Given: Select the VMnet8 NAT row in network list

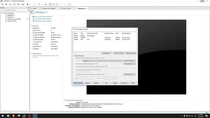Looking at the screenshot, I should 105,39.
